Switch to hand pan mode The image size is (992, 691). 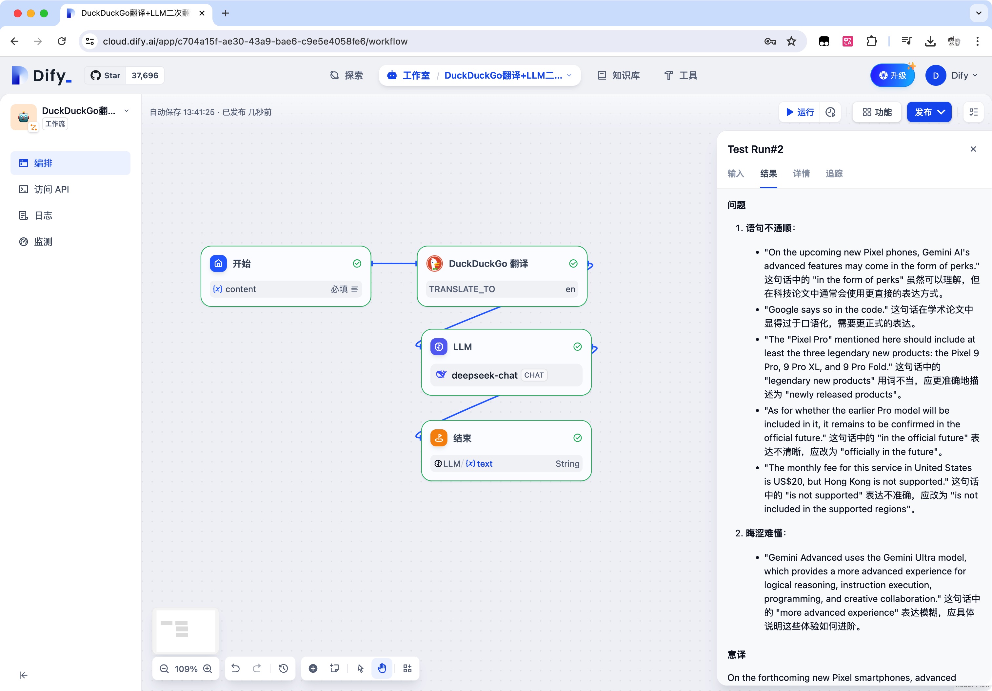click(x=382, y=668)
